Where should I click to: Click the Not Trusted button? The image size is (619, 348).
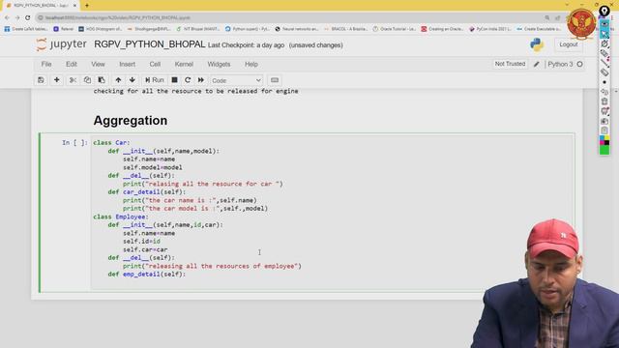tap(510, 64)
